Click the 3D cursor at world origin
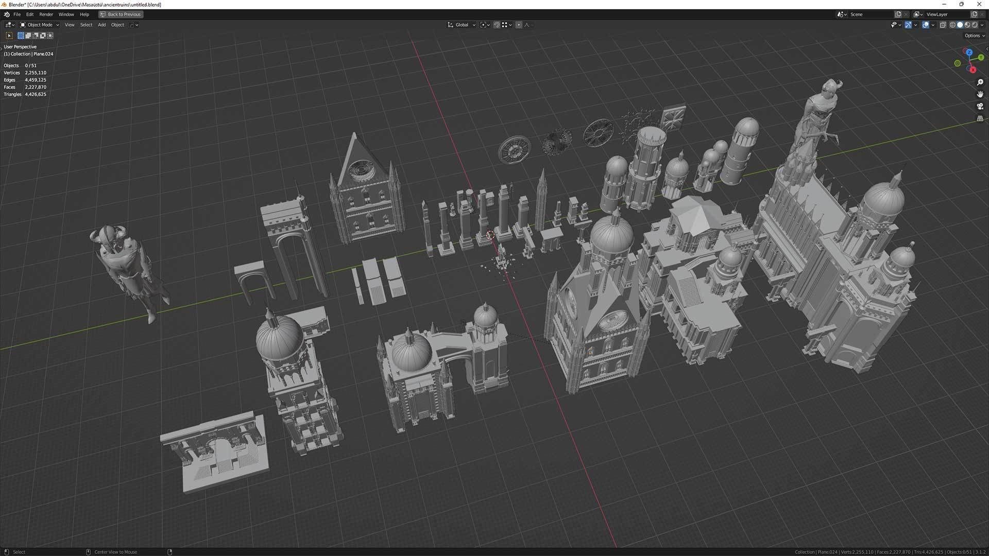 (490, 235)
